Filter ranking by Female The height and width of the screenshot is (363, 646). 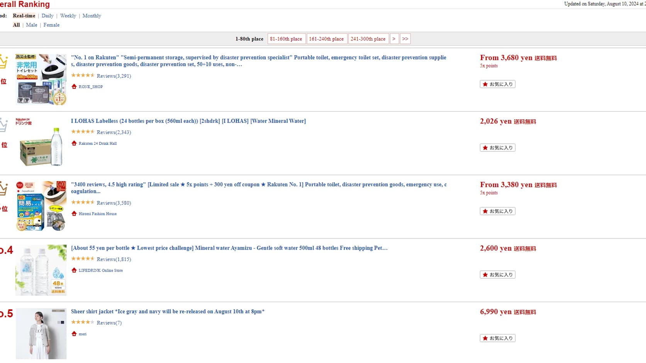pos(51,25)
